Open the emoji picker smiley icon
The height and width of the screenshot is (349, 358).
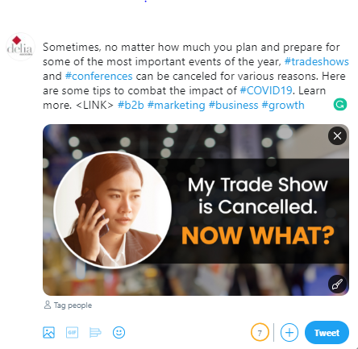pos(119,332)
